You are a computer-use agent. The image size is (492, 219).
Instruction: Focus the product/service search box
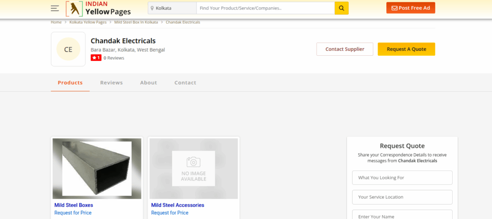(265, 8)
